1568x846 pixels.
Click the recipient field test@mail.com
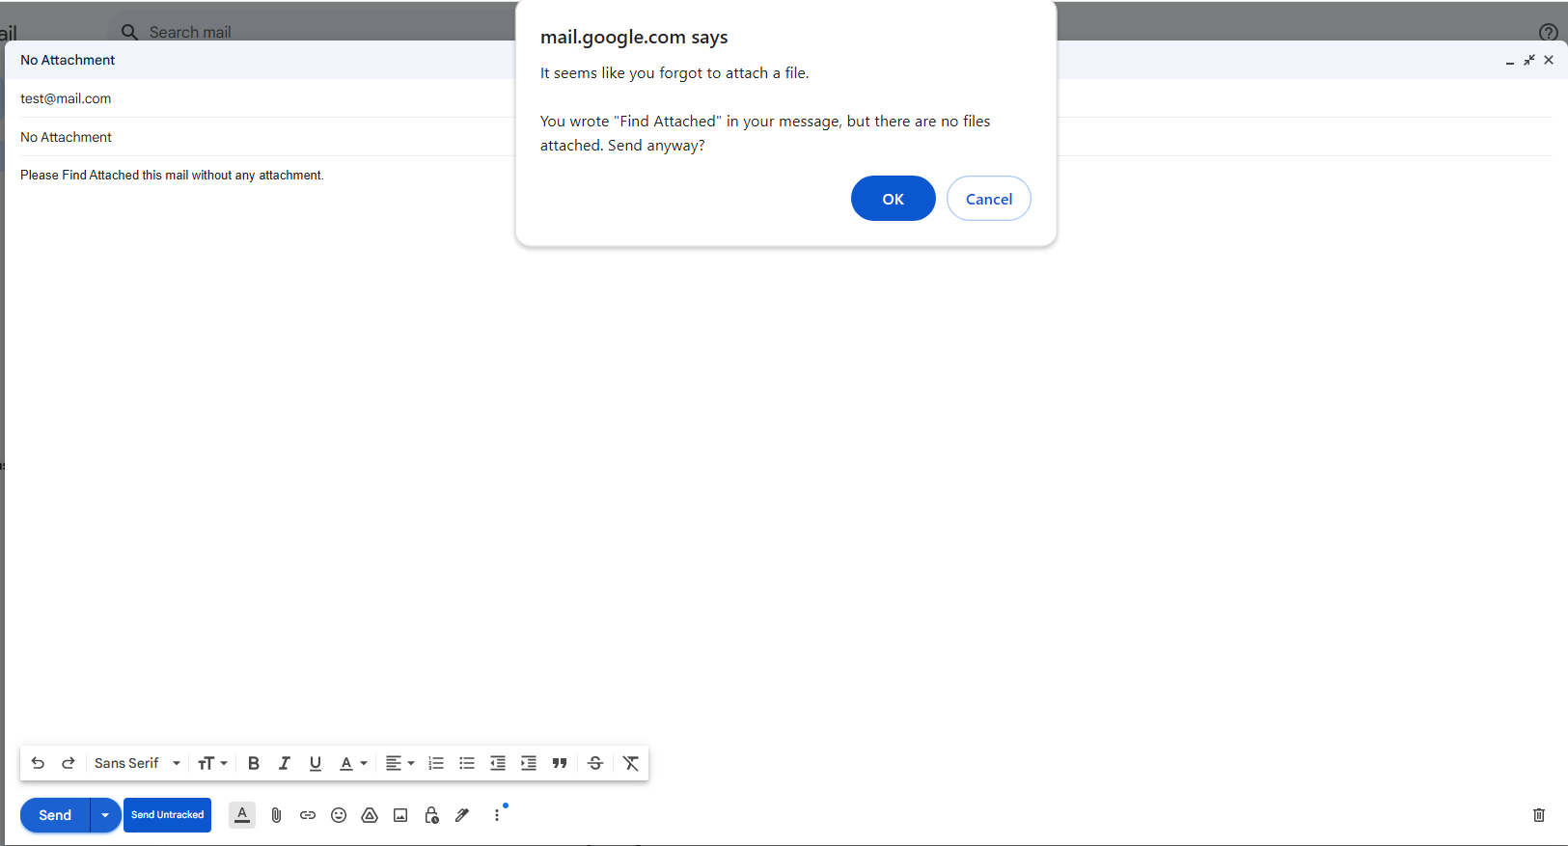point(66,98)
